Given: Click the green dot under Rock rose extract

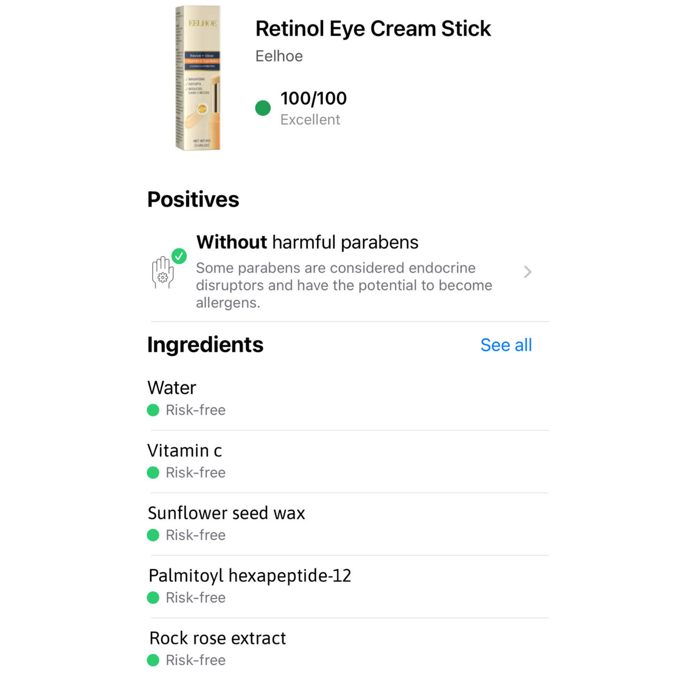Looking at the screenshot, I should tap(153, 660).
